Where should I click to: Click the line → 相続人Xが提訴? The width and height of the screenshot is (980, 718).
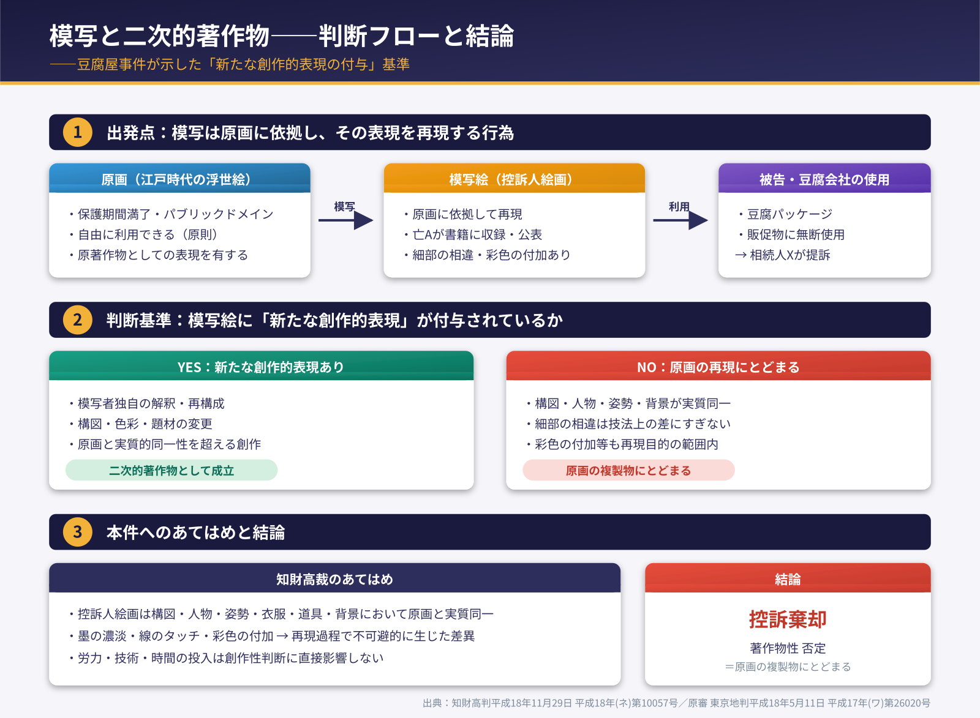coord(782,255)
